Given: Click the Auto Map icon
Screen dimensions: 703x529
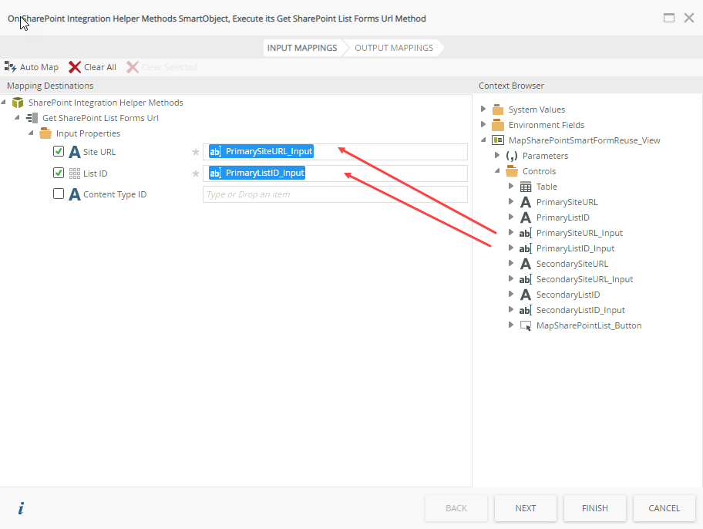Looking at the screenshot, I should pyautogui.click(x=11, y=67).
